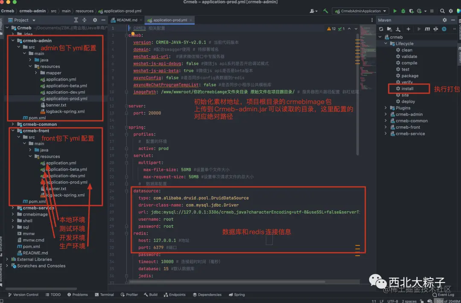Viewport: 461px width, 303px height.
Task: Click '2 spaces' indent setting
Action: (409, 301)
